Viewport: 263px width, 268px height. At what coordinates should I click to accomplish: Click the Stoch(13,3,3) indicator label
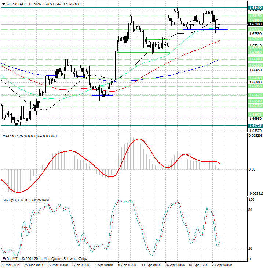point(12,200)
